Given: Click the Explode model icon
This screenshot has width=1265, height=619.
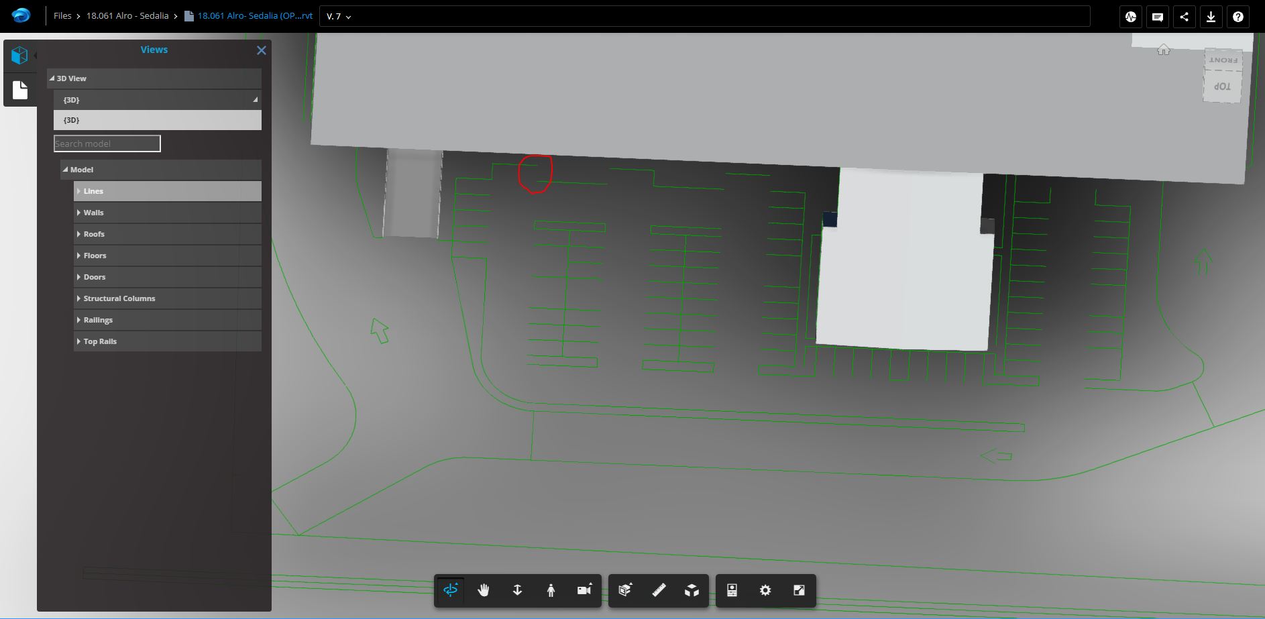Looking at the screenshot, I should 691,591.
